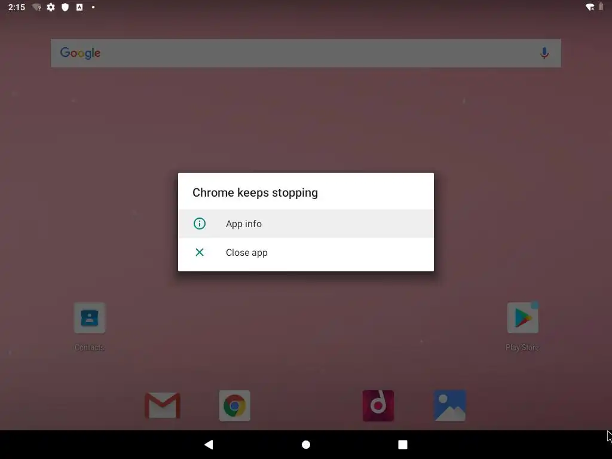Viewport: 612px width, 459px height.
Task: Tap the 2:15 clock in status bar
Action: click(16, 7)
